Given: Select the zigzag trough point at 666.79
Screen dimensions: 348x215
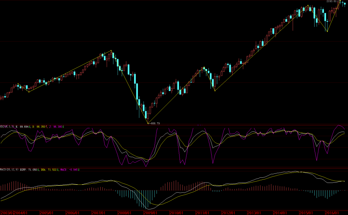Looking at the screenshot, I should click(148, 123).
